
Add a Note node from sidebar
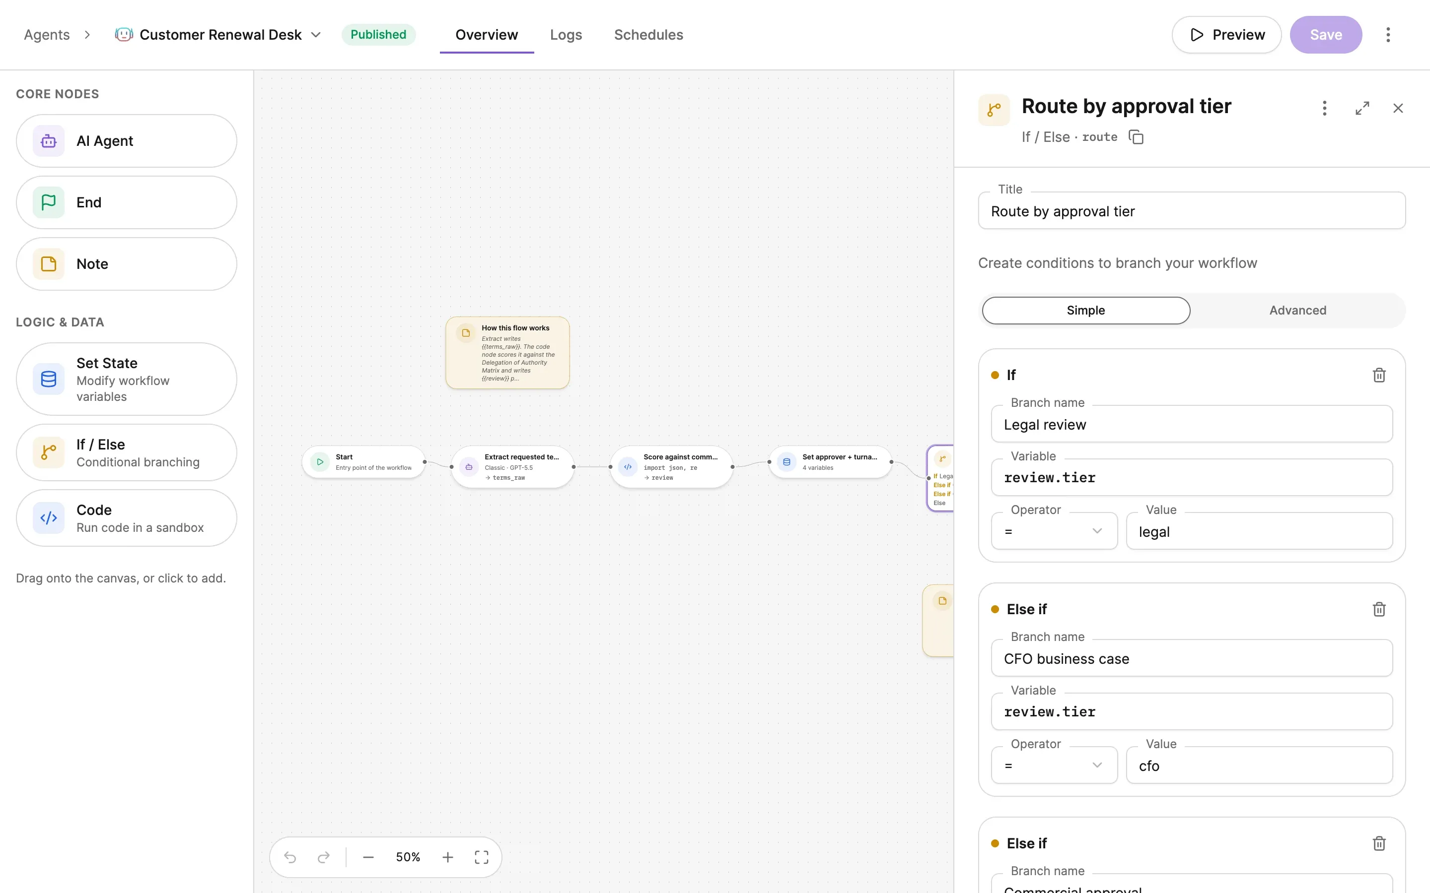tap(127, 263)
